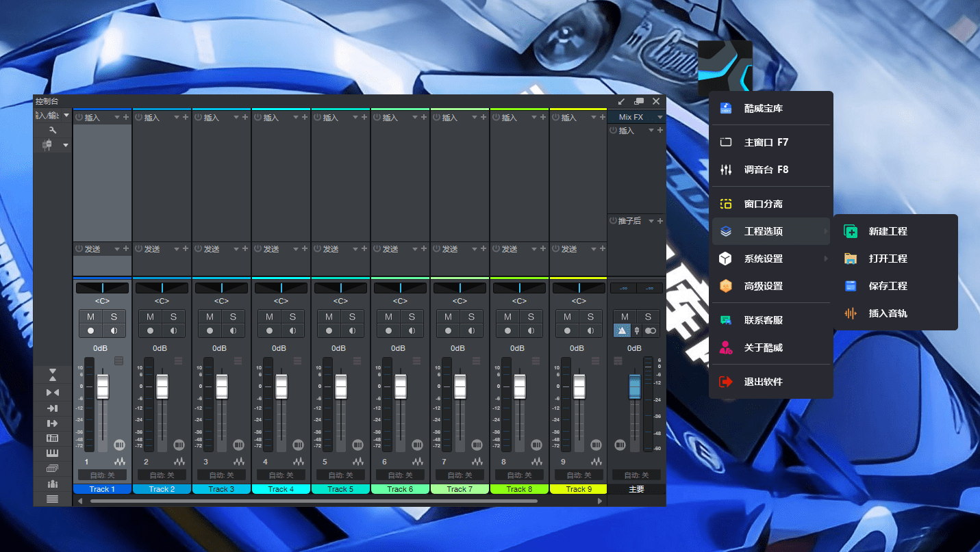Click 打开工程 in submenu
The height and width of the screenshot is (552, 980).
[895, 259]
